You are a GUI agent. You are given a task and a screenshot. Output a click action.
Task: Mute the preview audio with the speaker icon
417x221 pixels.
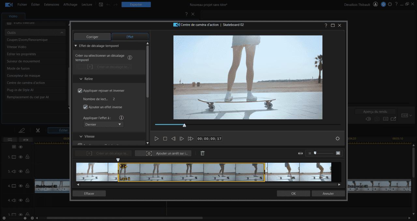click(x=368, y=119)
